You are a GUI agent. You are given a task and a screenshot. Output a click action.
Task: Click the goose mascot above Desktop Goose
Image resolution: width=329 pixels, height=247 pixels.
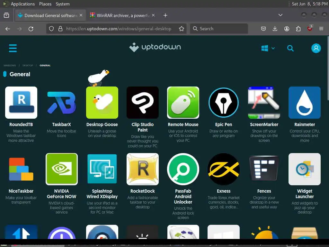point(98,78)
